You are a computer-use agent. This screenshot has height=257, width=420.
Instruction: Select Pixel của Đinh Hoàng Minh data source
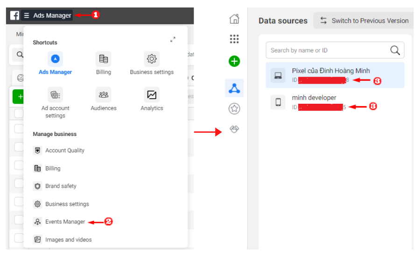pyautogui.click(x=335, y=75)
